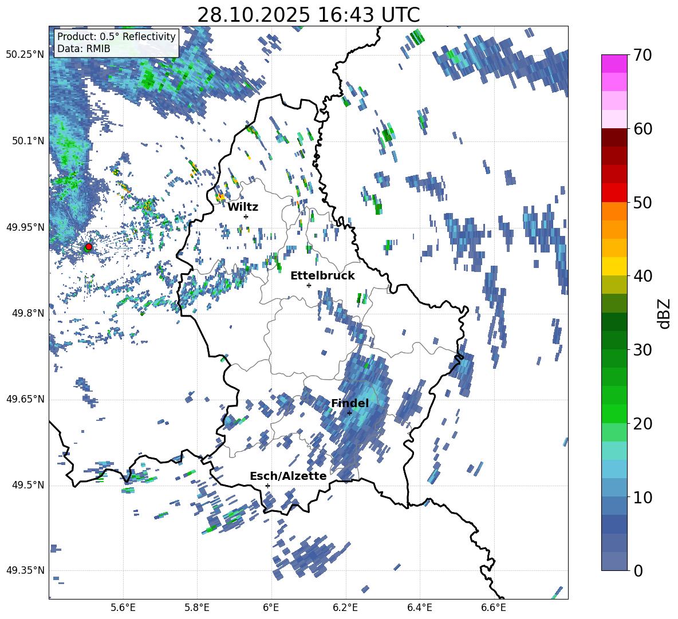Click the title 28.10.2025 16:43 UTC
Viewport: 678px width, 619px height.
coord(308,15)
